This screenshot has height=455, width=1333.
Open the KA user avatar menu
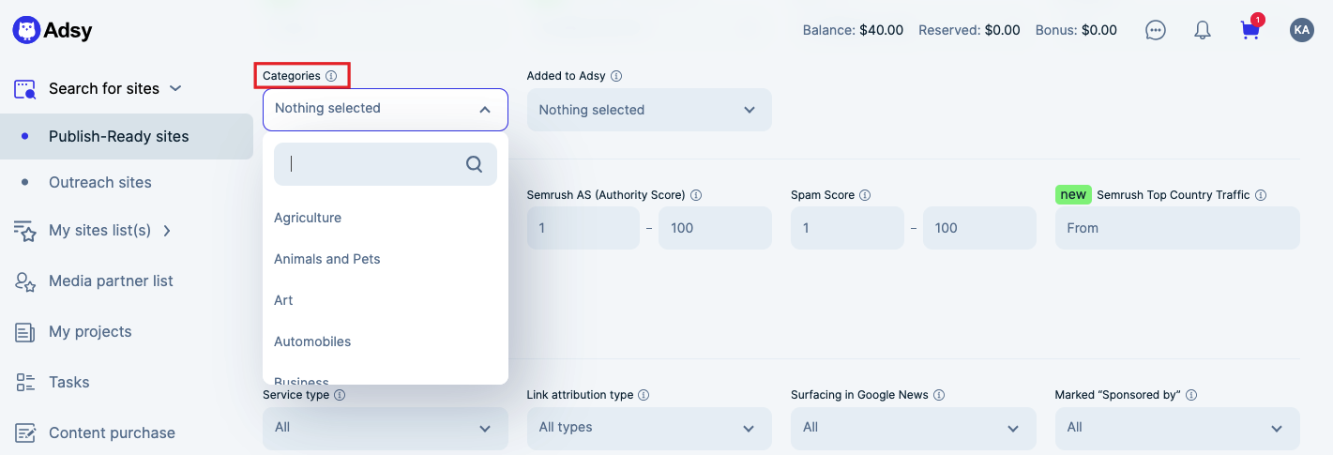tap(1301, 30)
